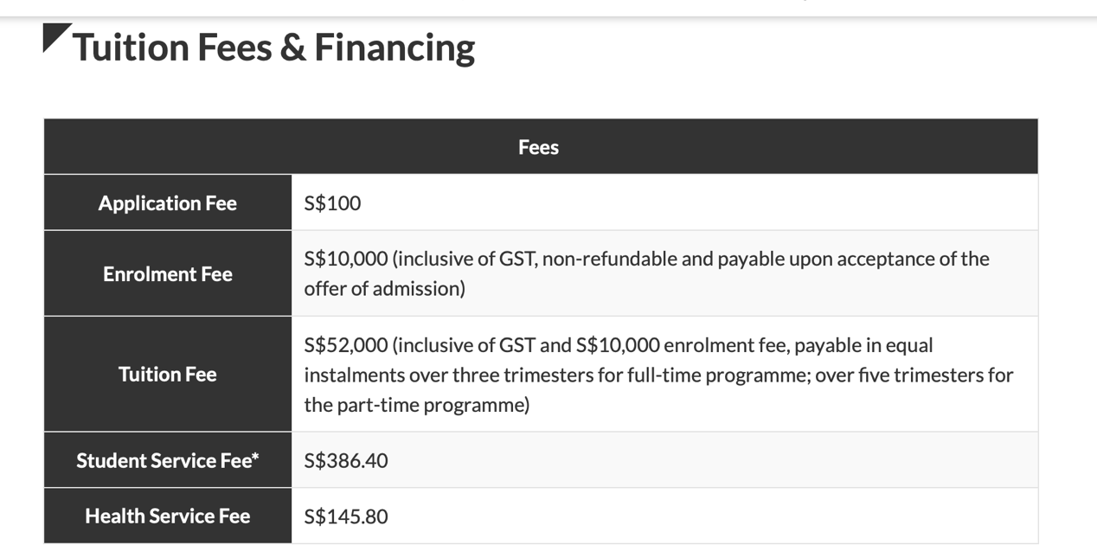Click the Fees table header
This screenshot has width=1097, height=545.
tap(541, 147)
